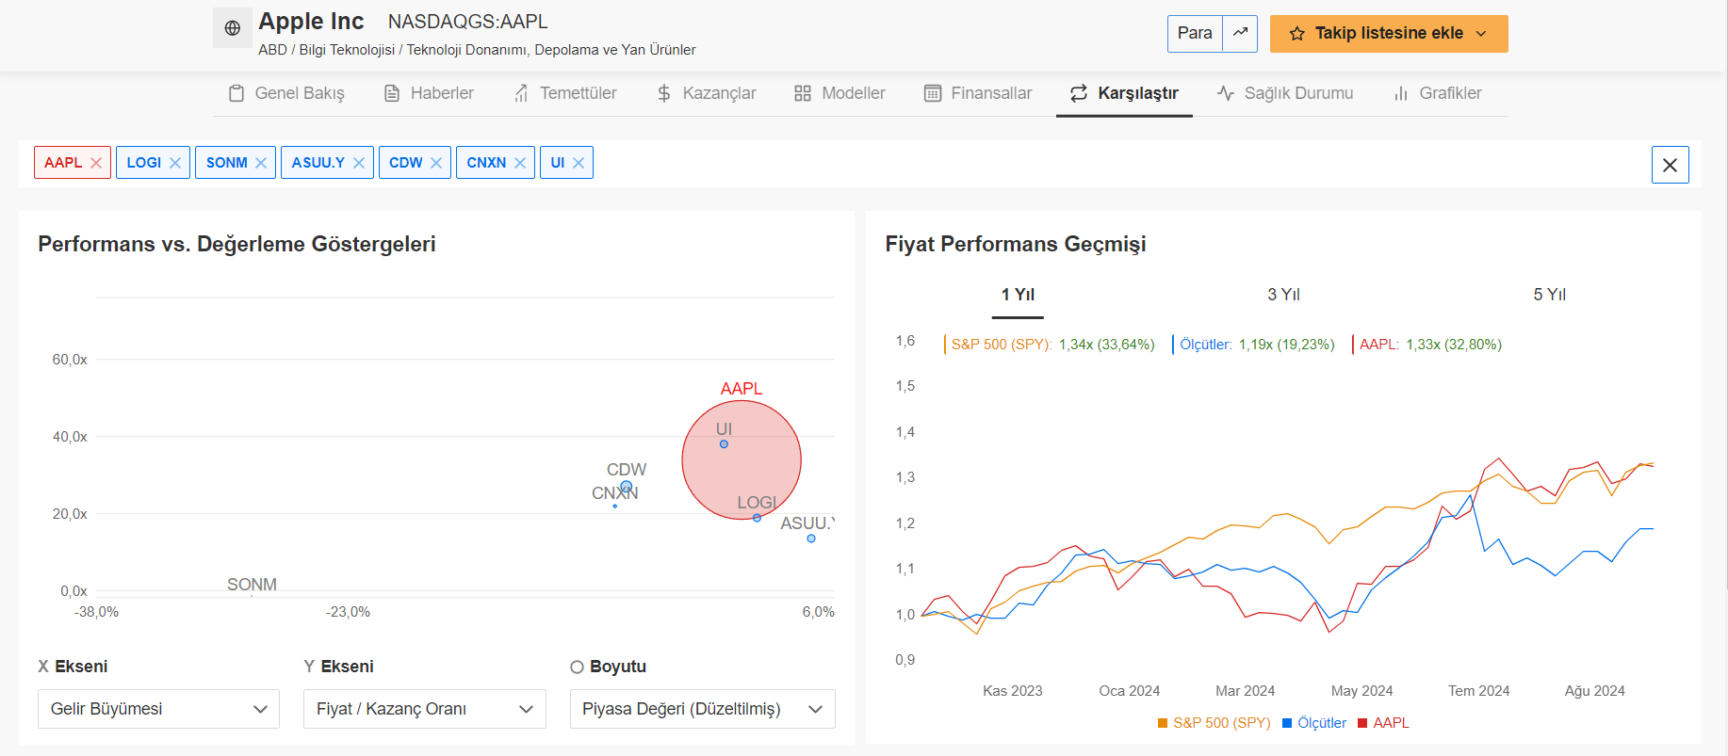Click the star icon in Takip listesine ekle
1728x756 pixels.
coord(1297,34)
